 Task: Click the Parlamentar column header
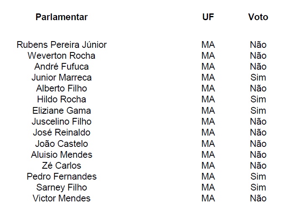(x=62, y=17)
